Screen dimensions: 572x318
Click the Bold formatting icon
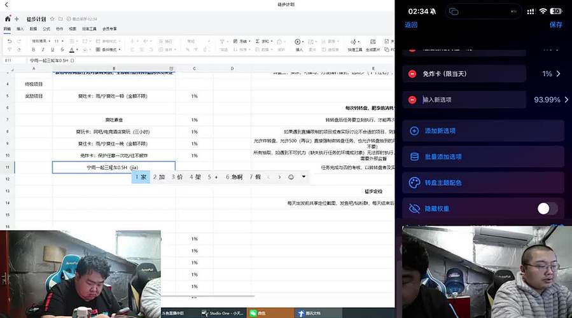click(x=34, y=50)
